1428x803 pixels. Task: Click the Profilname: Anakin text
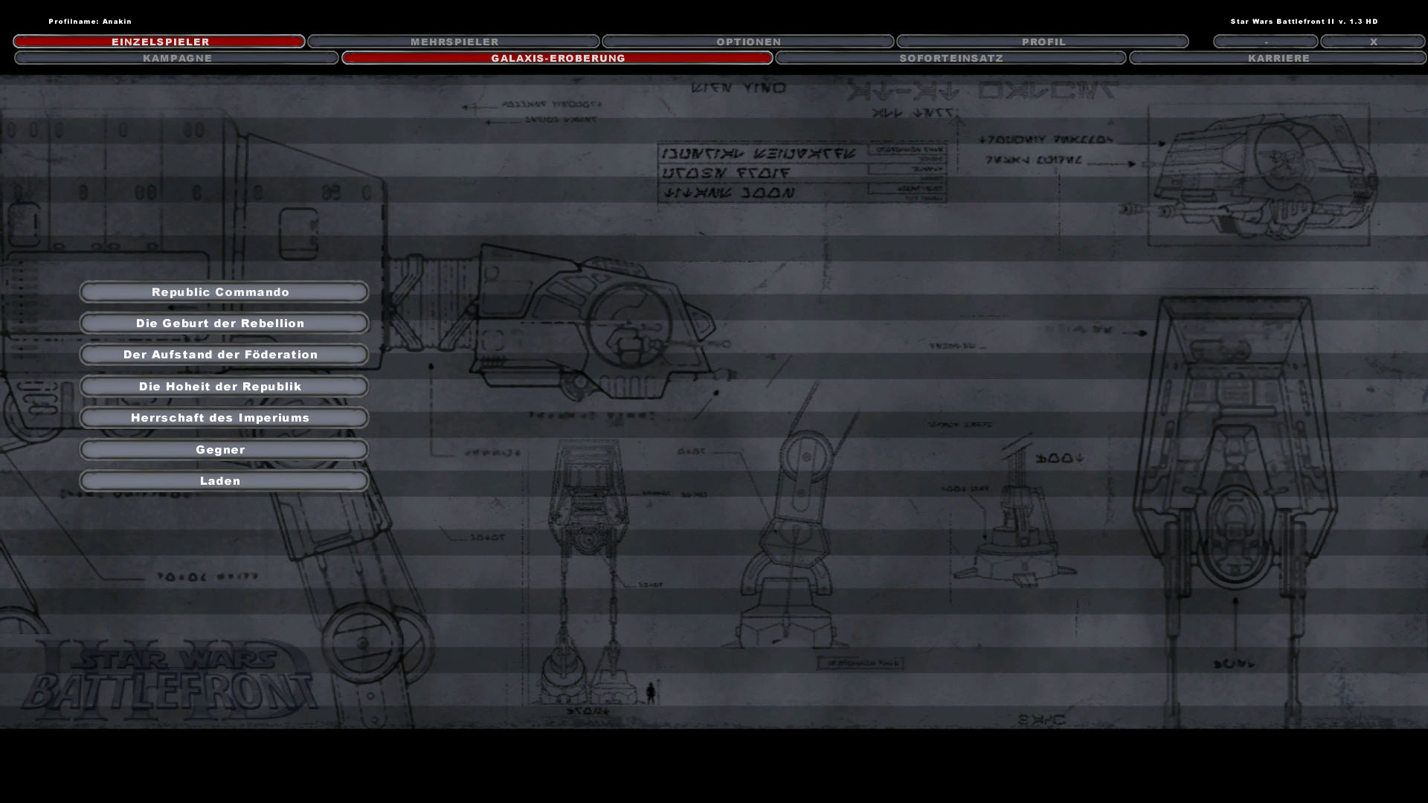coord(90,22)
